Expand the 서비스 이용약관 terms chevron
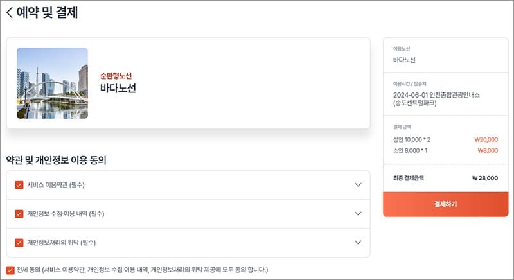The image size is (514, 280). coord(359,185)
